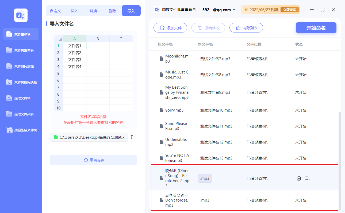
Task: Click the app logo at top left
Action: [x=21, y=15]
